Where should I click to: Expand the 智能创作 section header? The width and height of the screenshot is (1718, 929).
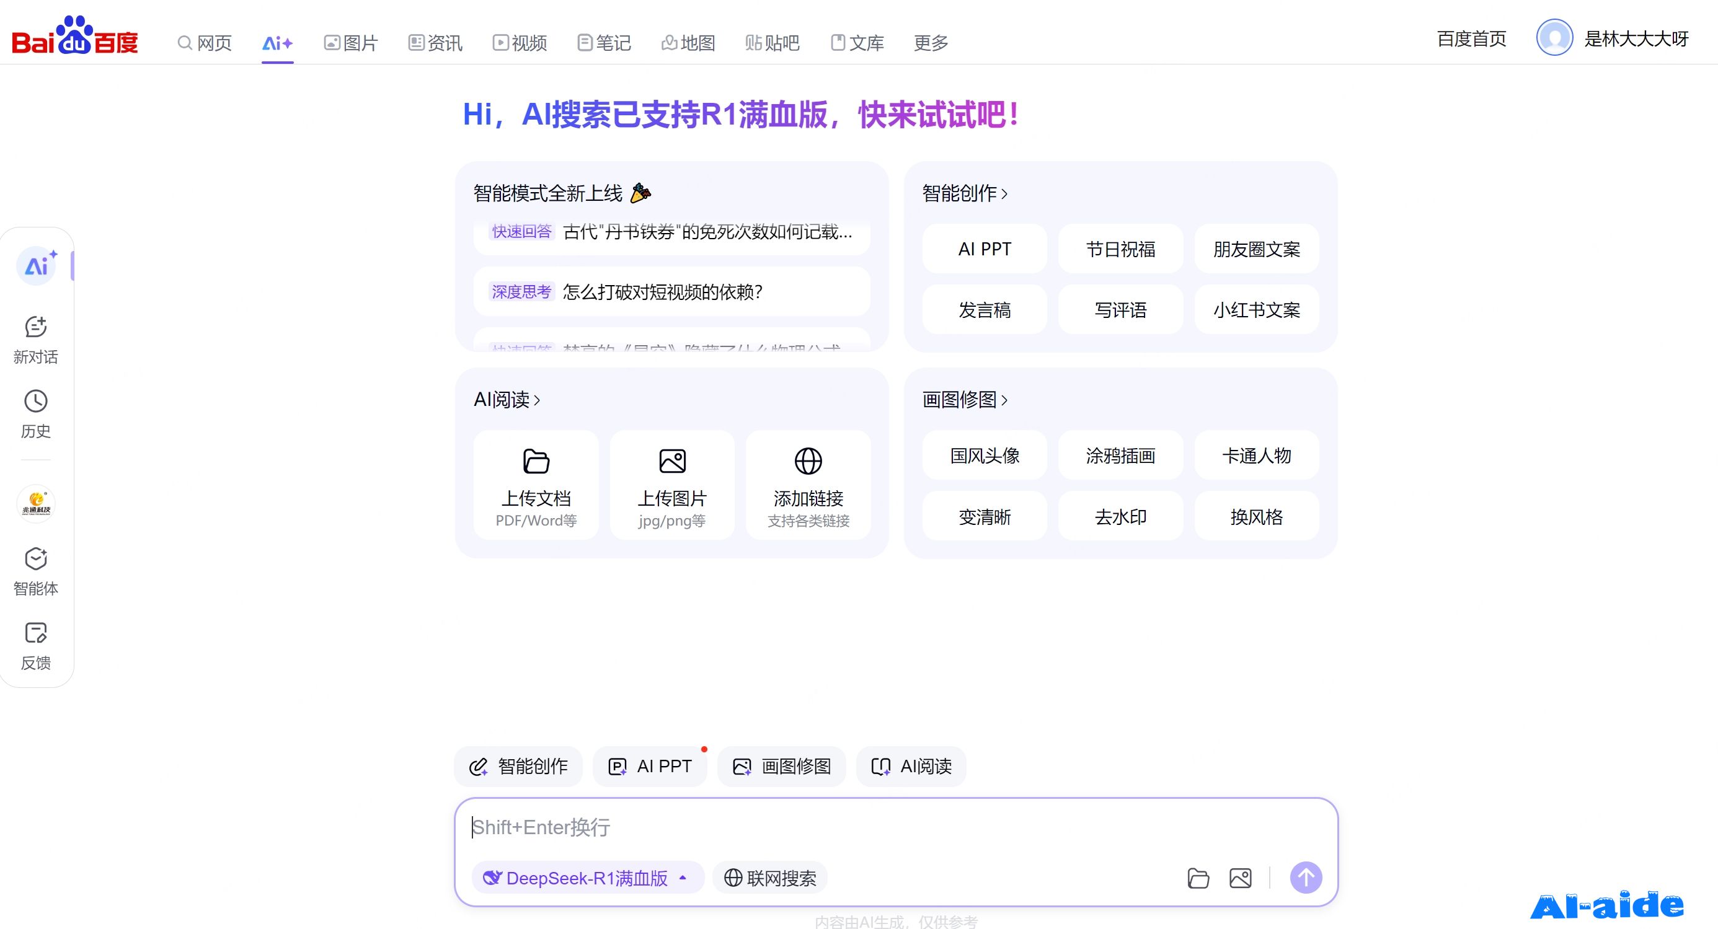964,193
